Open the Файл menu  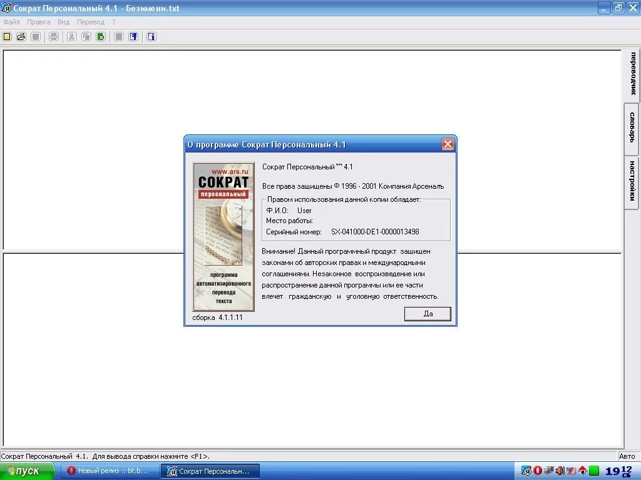(11, 22)
